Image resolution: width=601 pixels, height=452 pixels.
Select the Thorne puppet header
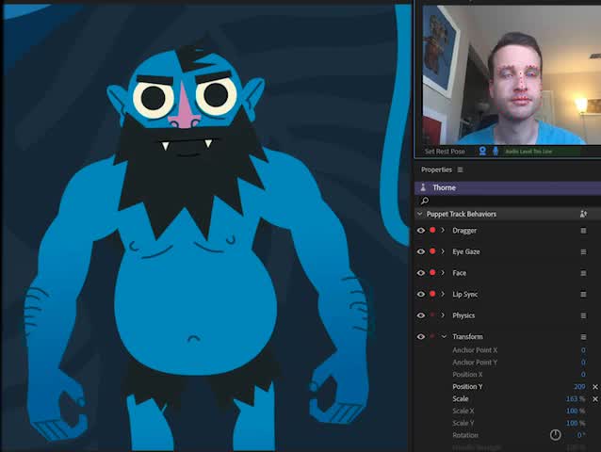pos(444,187)
